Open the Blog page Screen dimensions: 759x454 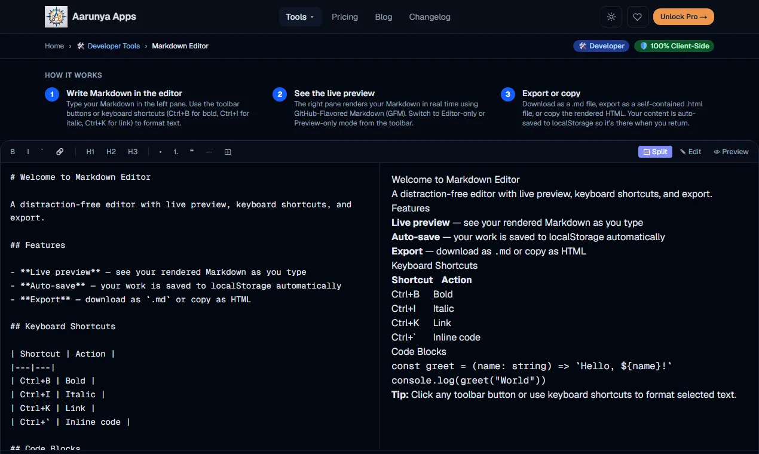pos(384,17)
